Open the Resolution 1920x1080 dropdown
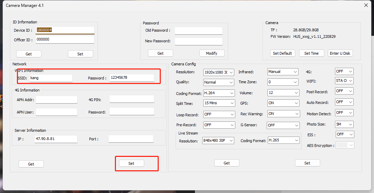374x193 pixels. click(x=219, y=72)
